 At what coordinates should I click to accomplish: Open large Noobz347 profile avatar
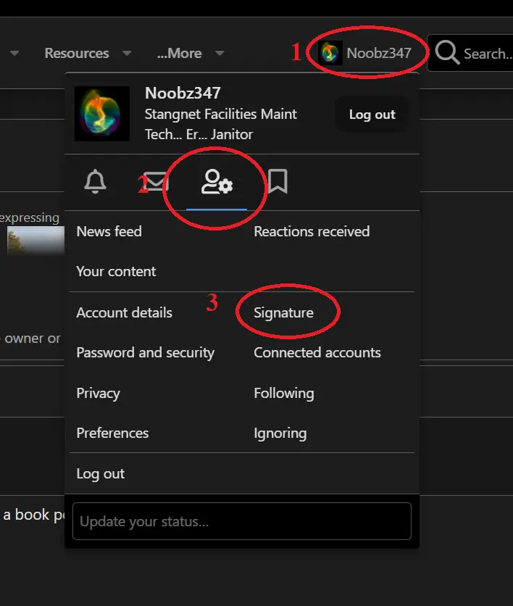(x=102, y=114)
